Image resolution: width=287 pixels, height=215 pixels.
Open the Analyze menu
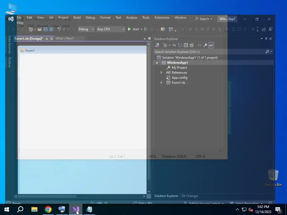tap(132, 18)
